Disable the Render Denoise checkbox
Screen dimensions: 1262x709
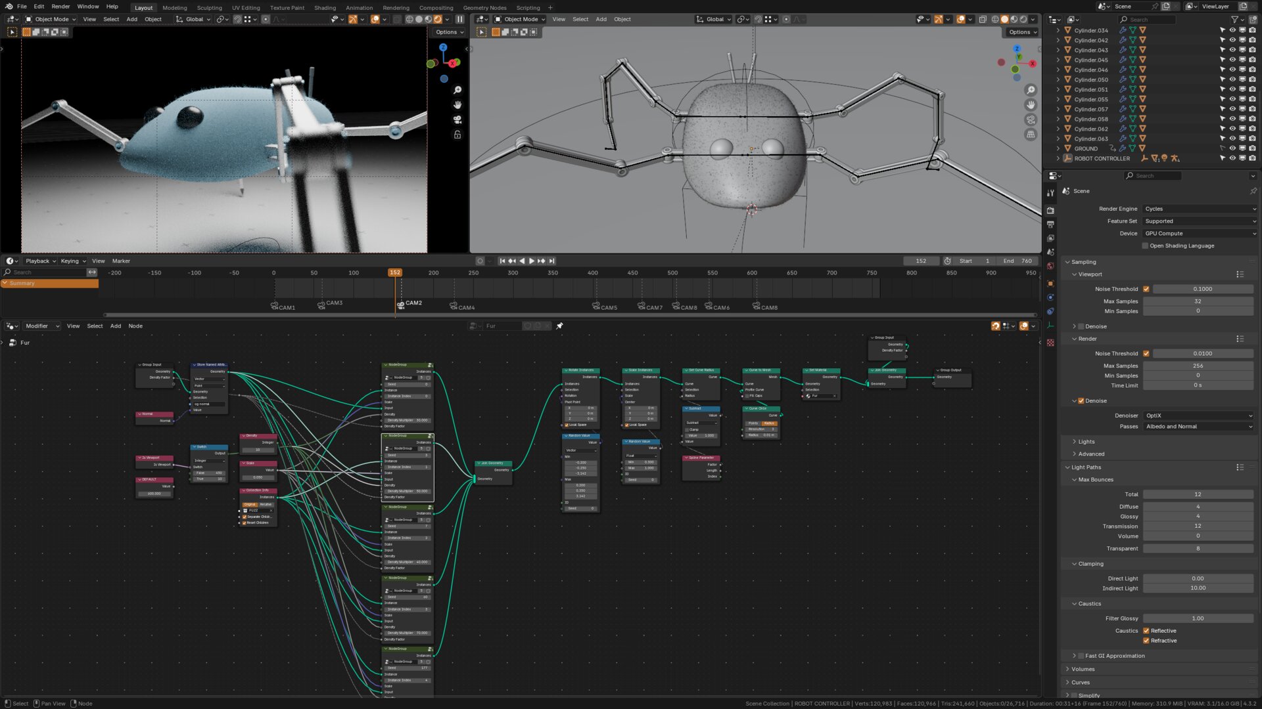[1081, 400]
